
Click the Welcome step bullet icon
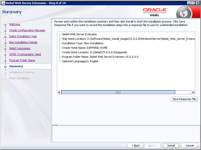tap(5, 24)
